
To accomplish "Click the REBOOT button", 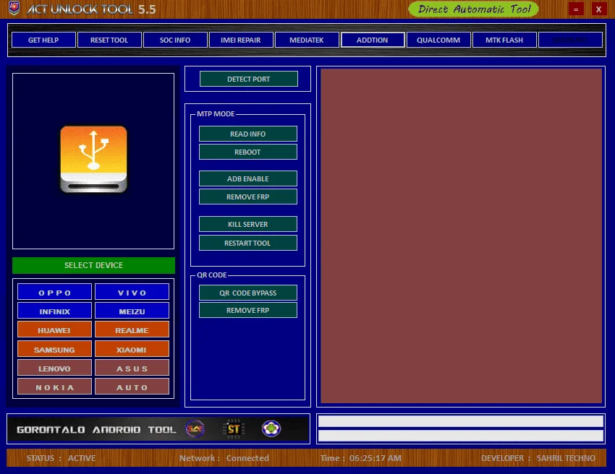I will pyautogui.click(x=248, y=152).
